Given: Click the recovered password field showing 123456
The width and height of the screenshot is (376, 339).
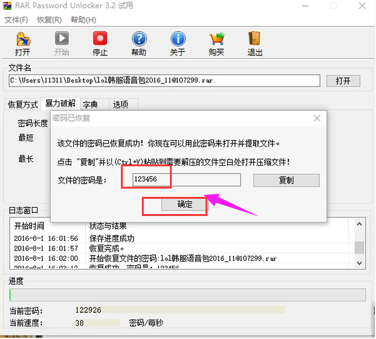Looking at the screenshot, I should pos(186,180).
